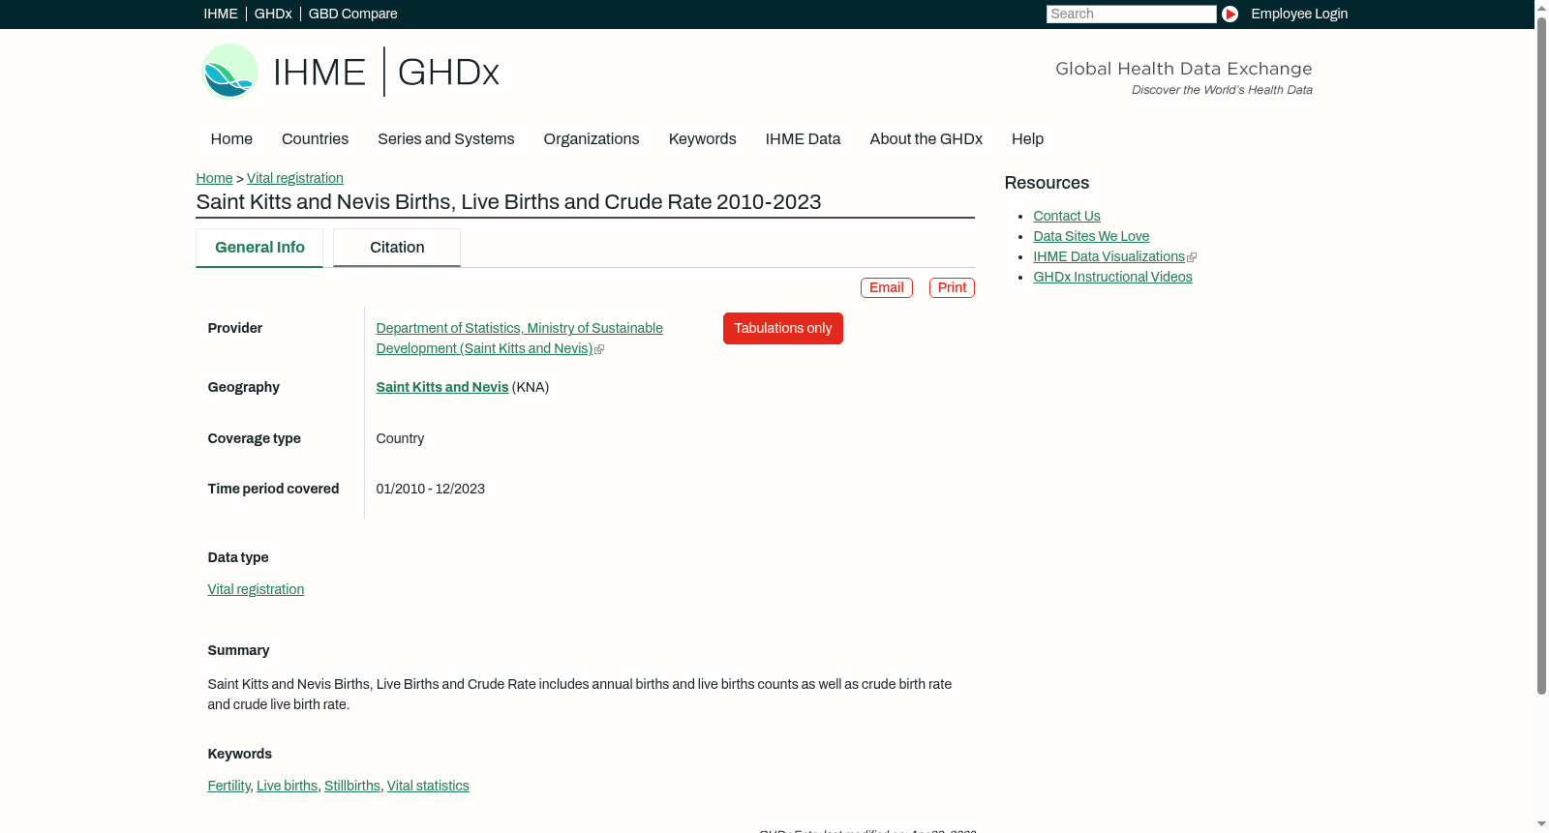Open the Data Sites We Love link
Screen dimensions: 1549x833
coord(1091,236)
